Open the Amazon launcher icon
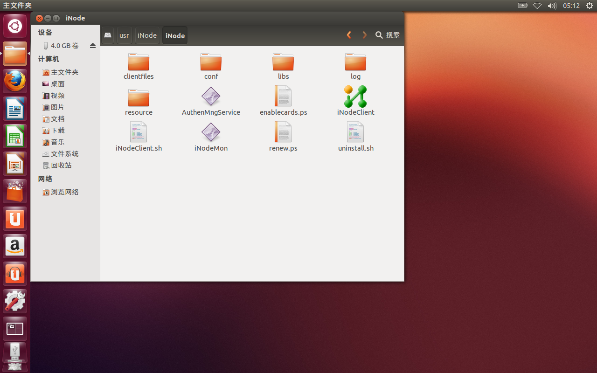 pos(15,247)
